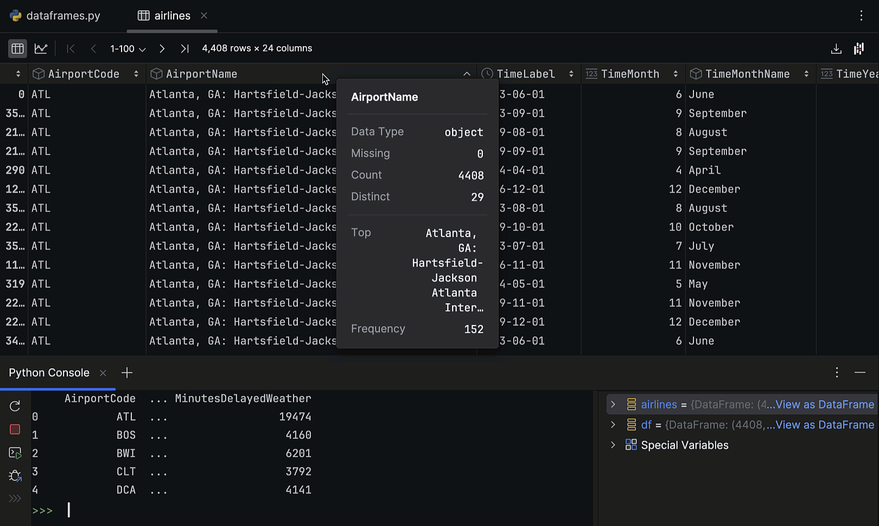Toggle sorting on the TimeMonth column
The image size is (879, 526).
[676, 74]
